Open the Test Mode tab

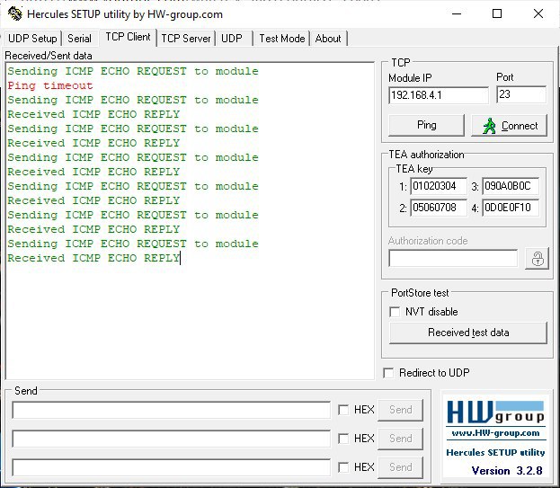click(x=281, y=39)
